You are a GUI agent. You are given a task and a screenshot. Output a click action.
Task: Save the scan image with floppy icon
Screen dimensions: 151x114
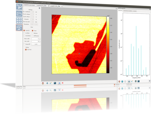55,83
